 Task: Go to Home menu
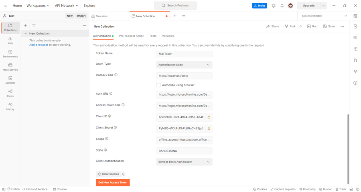click(17, 6)
